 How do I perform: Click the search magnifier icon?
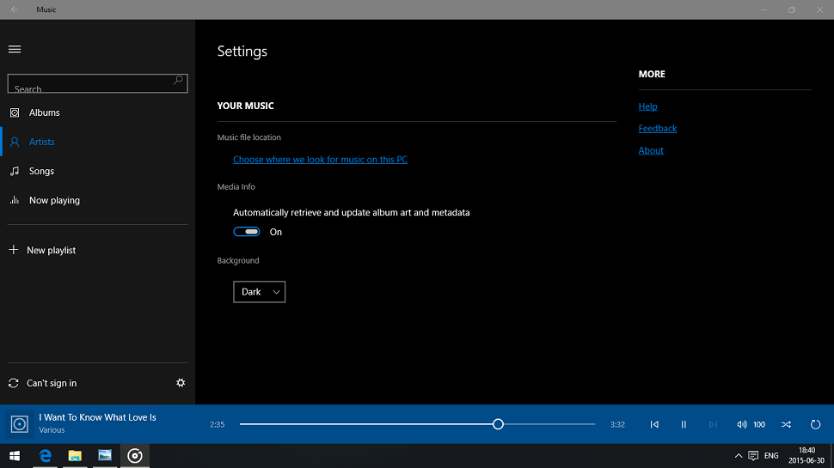pyautogui.click(x=178, y=81)
